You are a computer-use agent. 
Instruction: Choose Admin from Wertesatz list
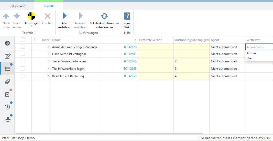point(251,53)
